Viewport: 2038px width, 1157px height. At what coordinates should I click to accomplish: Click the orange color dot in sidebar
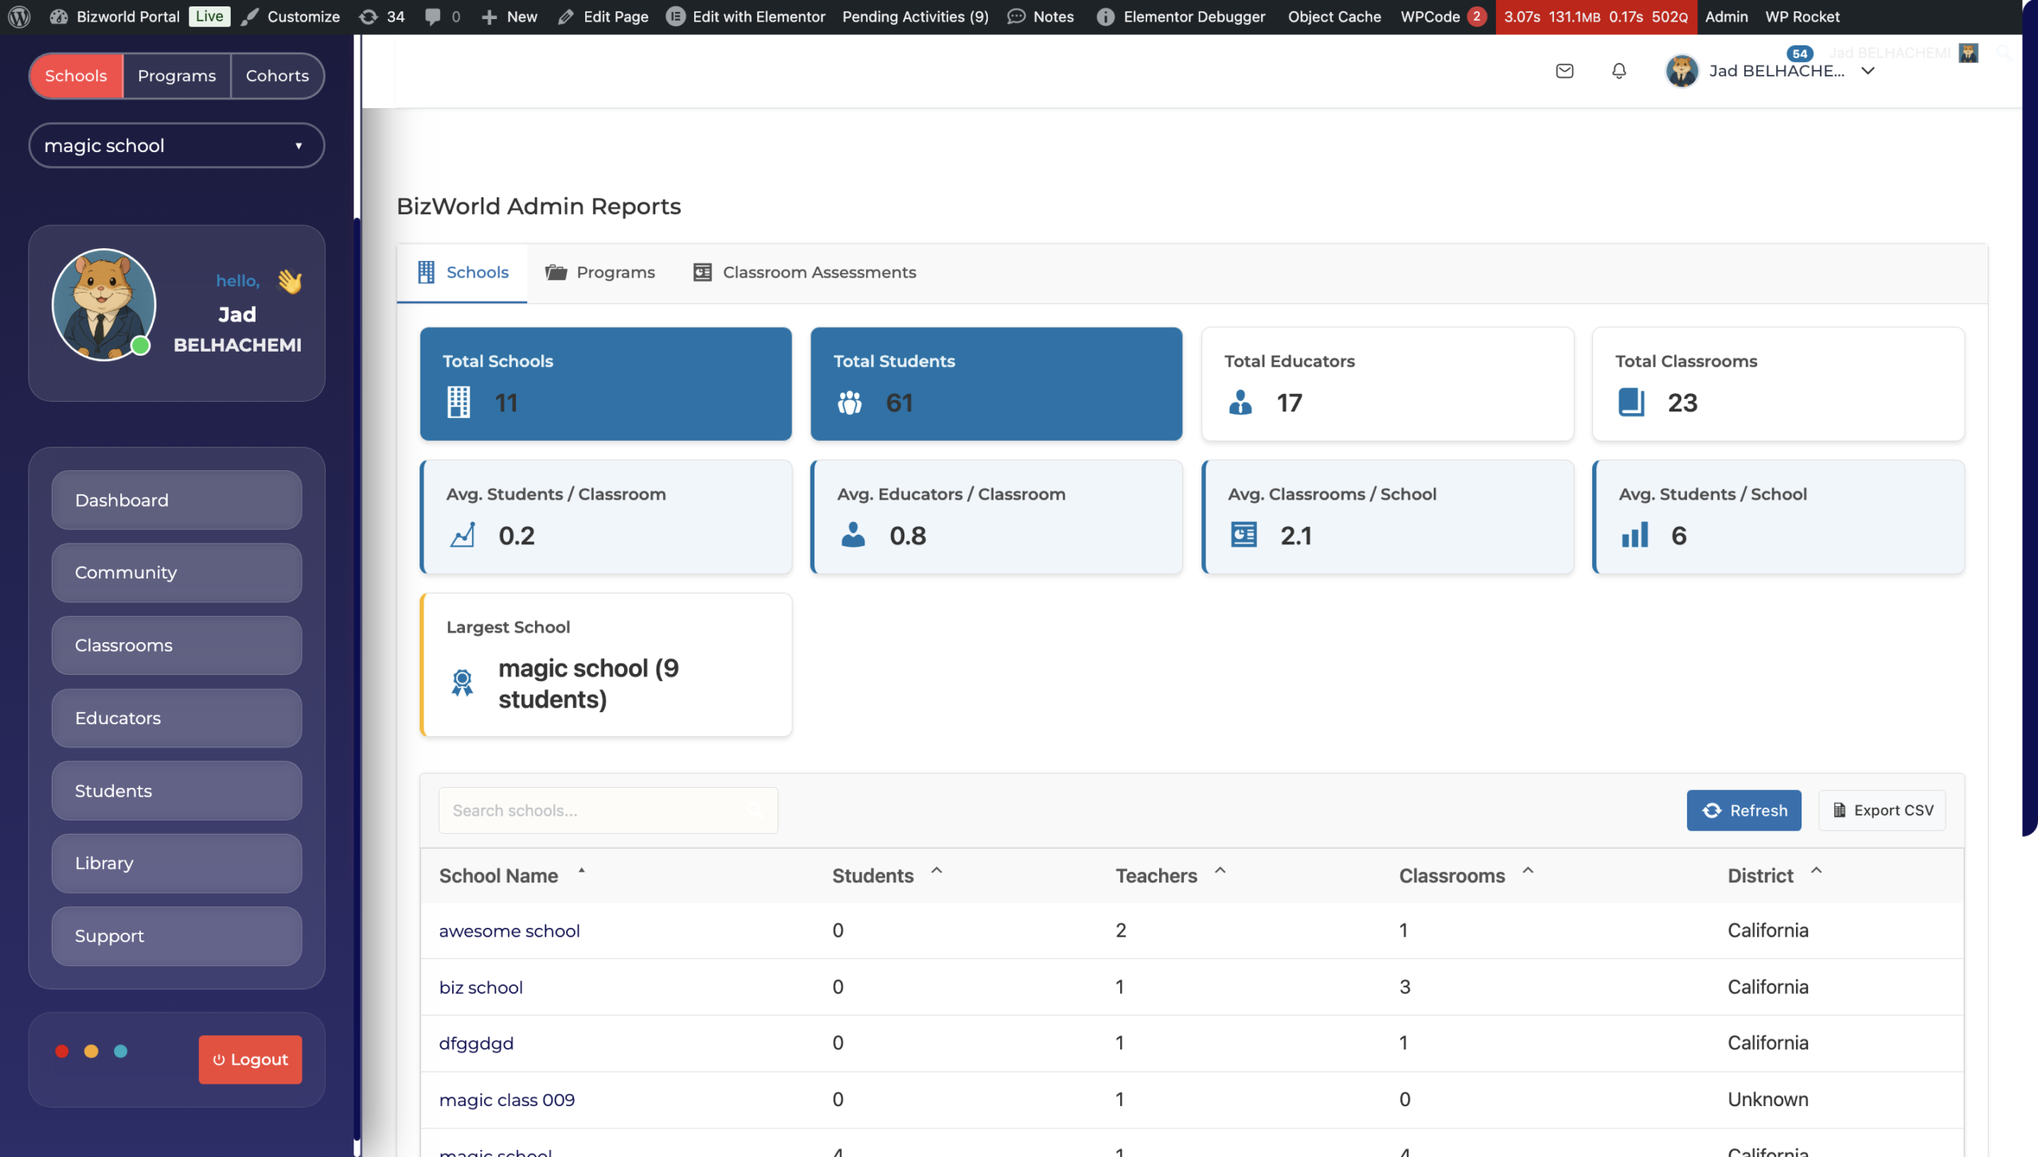point(92,1051)
